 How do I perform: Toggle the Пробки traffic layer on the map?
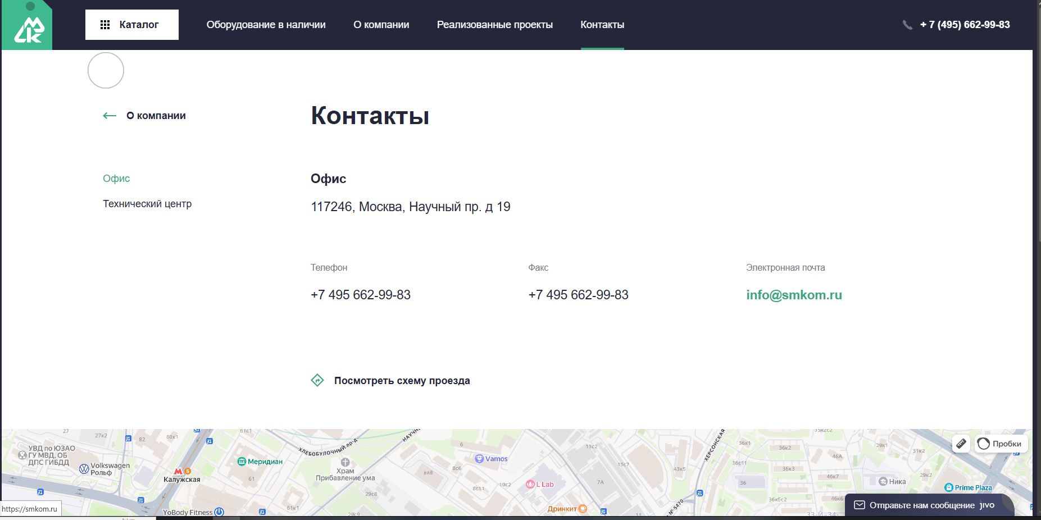[x=1001, y=444]
